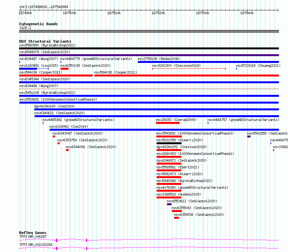The height and width of the screenshot is (252, 288).
Task: Click the Cytogenetic Bands track title
Action: pyautogui.click(x=39, y=24)
